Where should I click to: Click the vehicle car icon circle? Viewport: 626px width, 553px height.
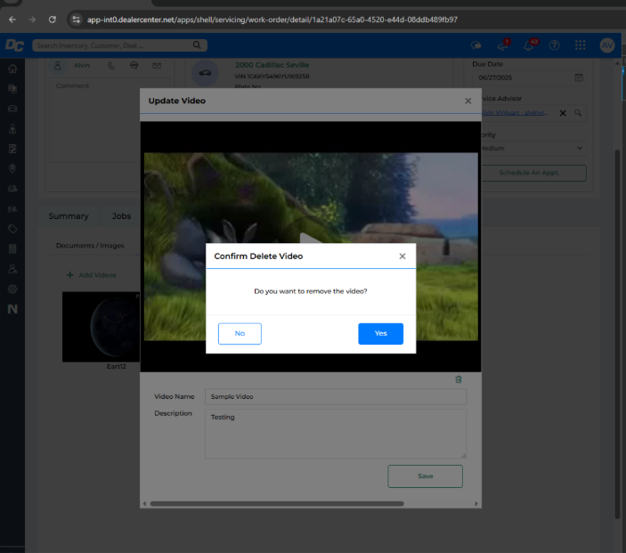205,73
